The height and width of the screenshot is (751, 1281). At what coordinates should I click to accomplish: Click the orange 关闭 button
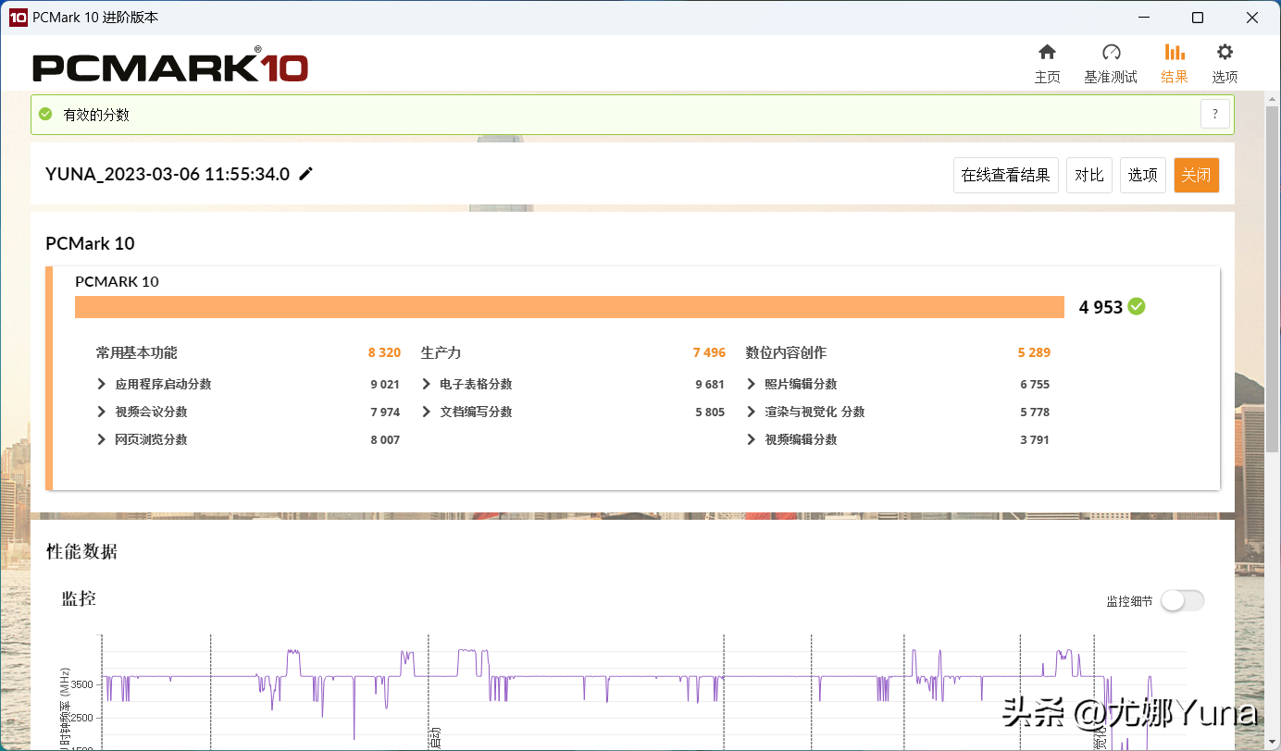(1197, 175)
